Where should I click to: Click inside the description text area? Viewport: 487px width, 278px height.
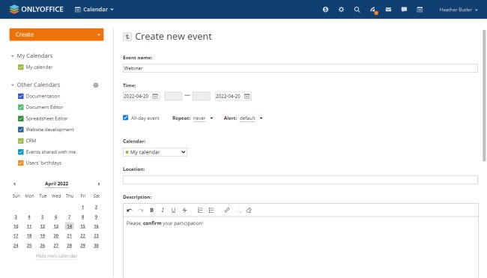coord(300,247)
